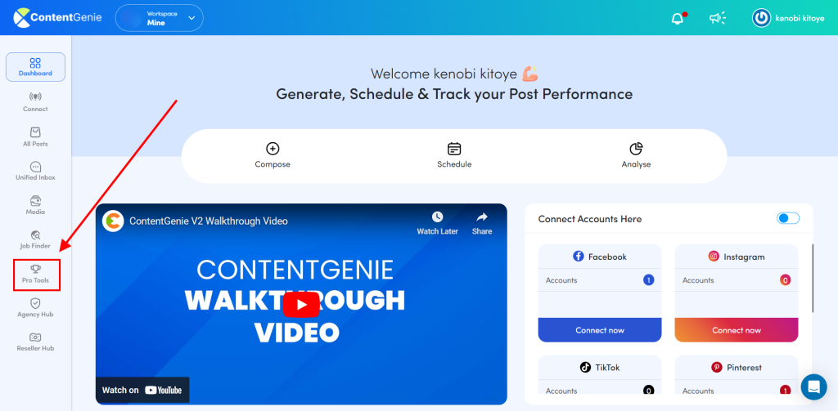Click the Schedule calendar icon

pos(454,149)
